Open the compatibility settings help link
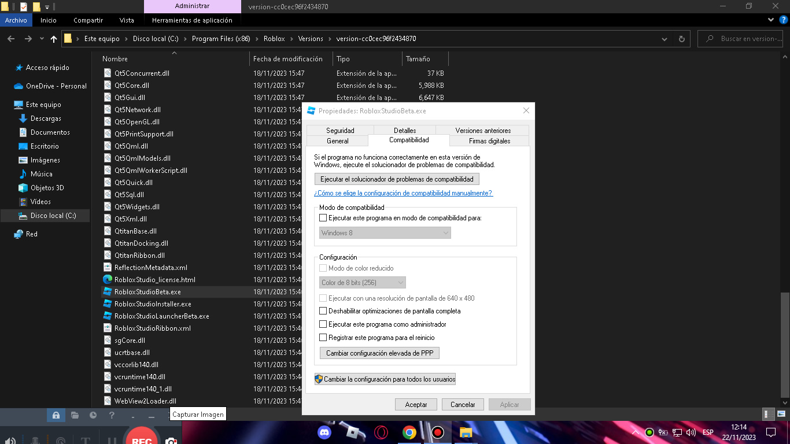 (403, 193)
